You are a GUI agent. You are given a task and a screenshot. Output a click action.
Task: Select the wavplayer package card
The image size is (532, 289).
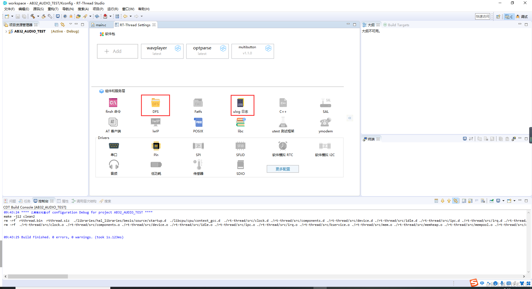pos(162,51)
